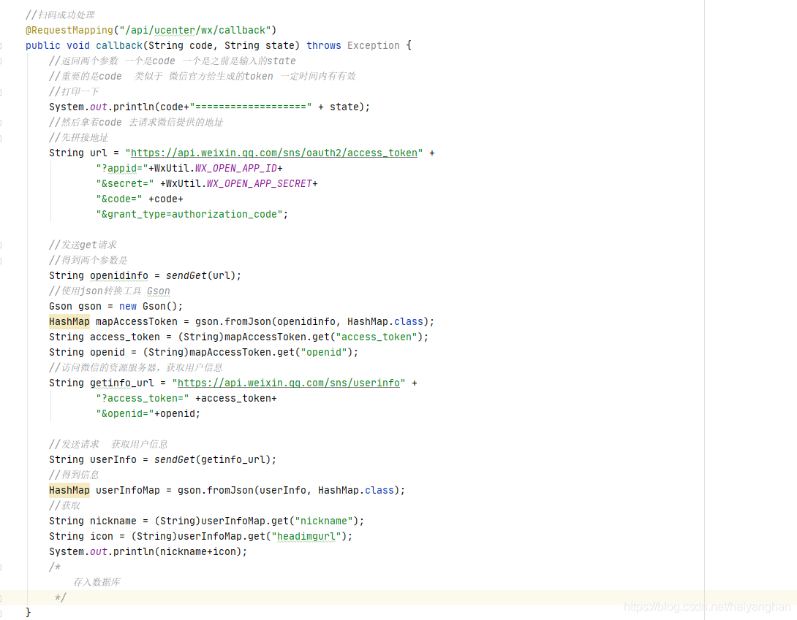Screen dimensions: 797x620
Task: Click comment about 返回两个参数 and state
Action: [x=173, y=61]
